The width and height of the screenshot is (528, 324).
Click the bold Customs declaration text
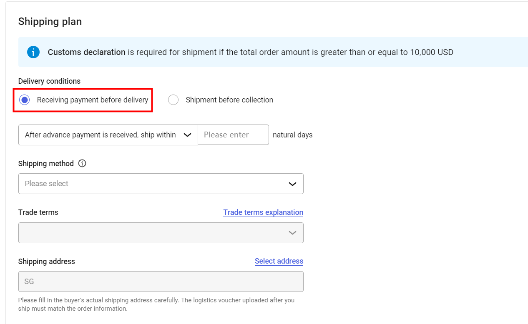tap(86, 52)
